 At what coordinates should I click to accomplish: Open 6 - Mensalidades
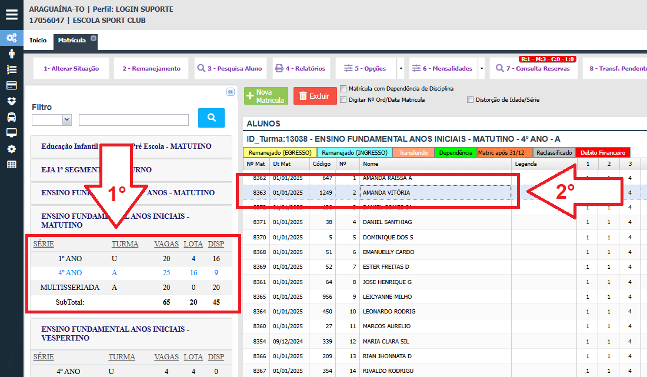pos(443,68)
